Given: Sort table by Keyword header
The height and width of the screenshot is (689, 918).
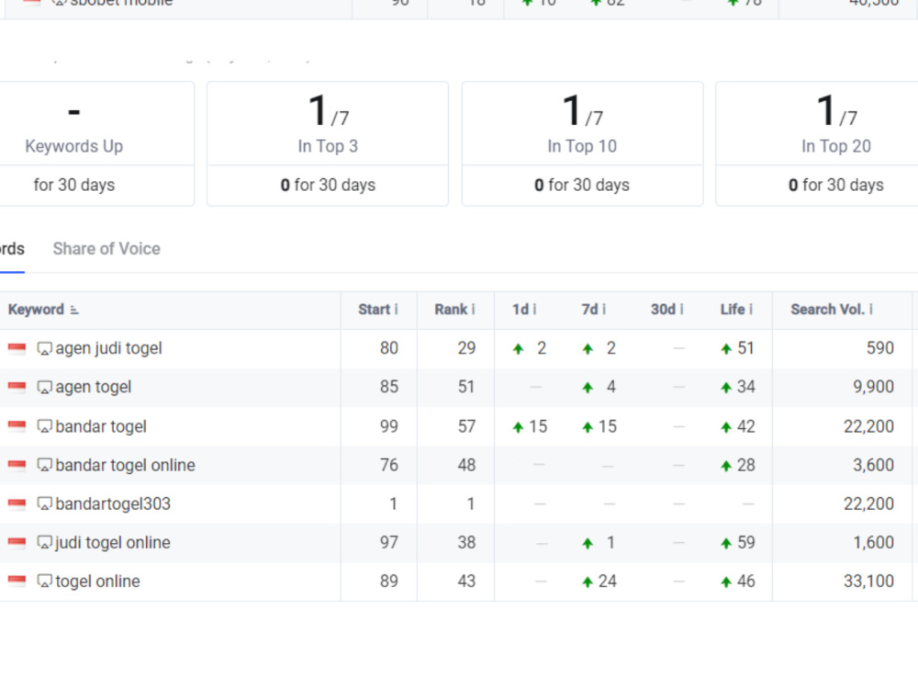Looking at the screenshot, I should pyautogui.click(x=36, y=310).
